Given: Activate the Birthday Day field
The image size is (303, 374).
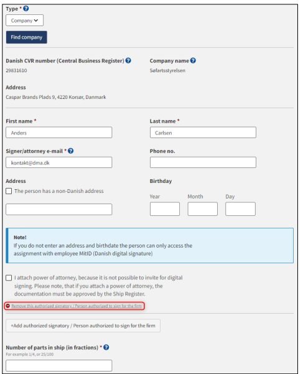Looking at the screenshot, I should (240, 209).
